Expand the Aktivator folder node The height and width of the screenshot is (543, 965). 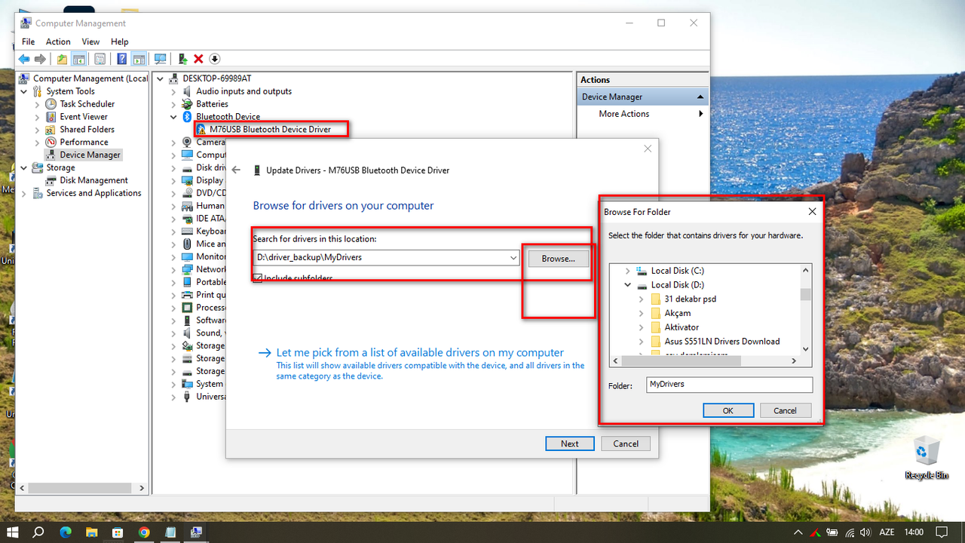pos(642,327)
